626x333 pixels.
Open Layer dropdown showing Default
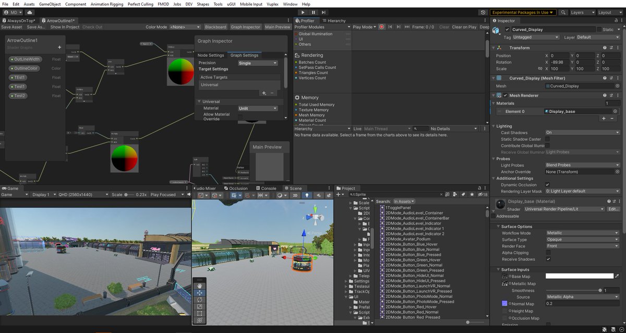coord(598,37)
